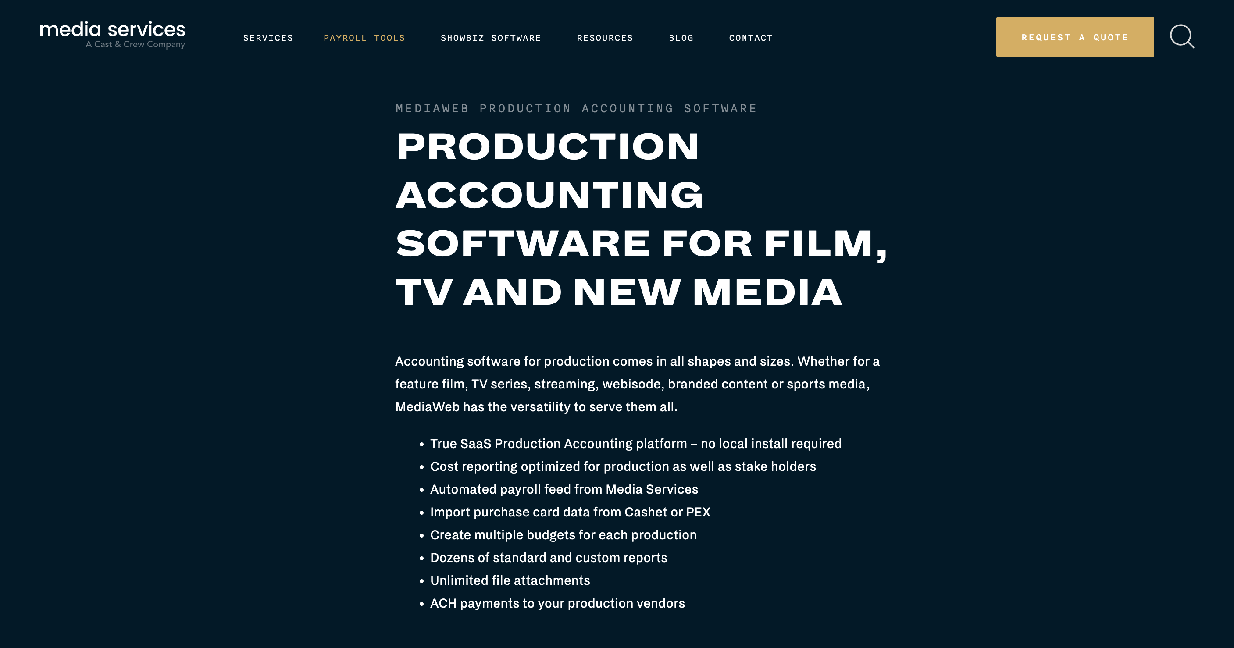
Task: Toggle the Services menu visibility
Action: tap(268, 37)
